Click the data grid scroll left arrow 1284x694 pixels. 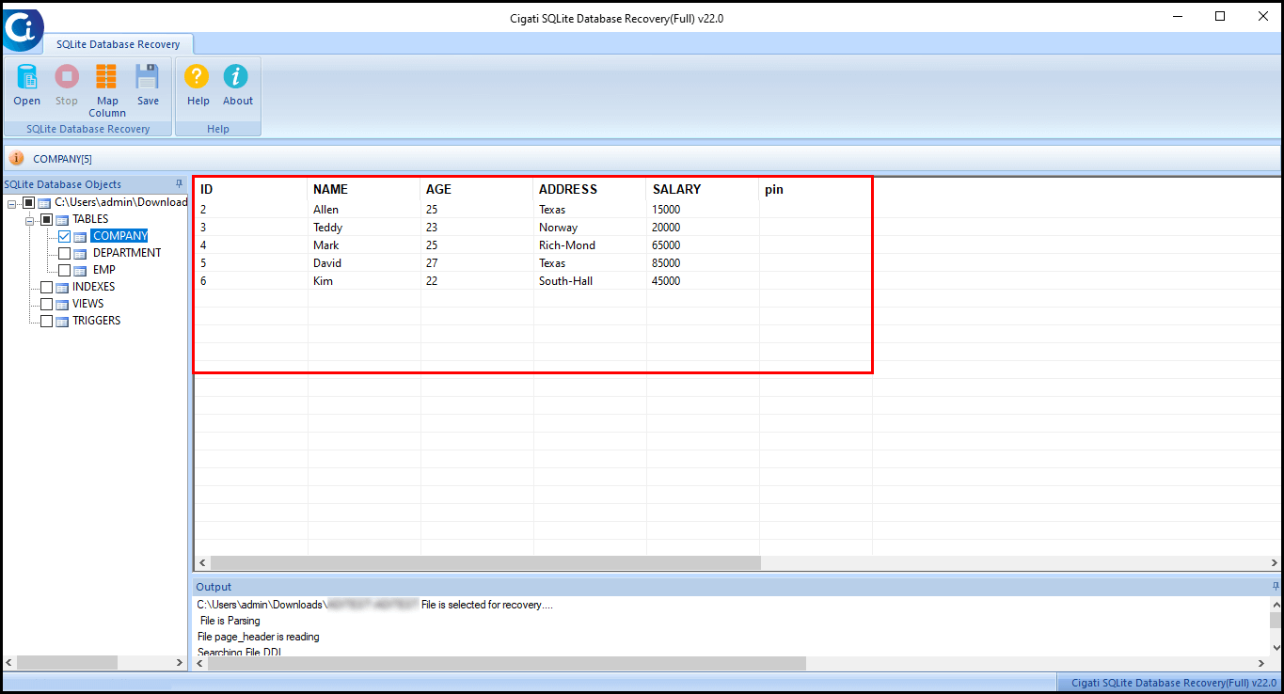click(201, 562)
